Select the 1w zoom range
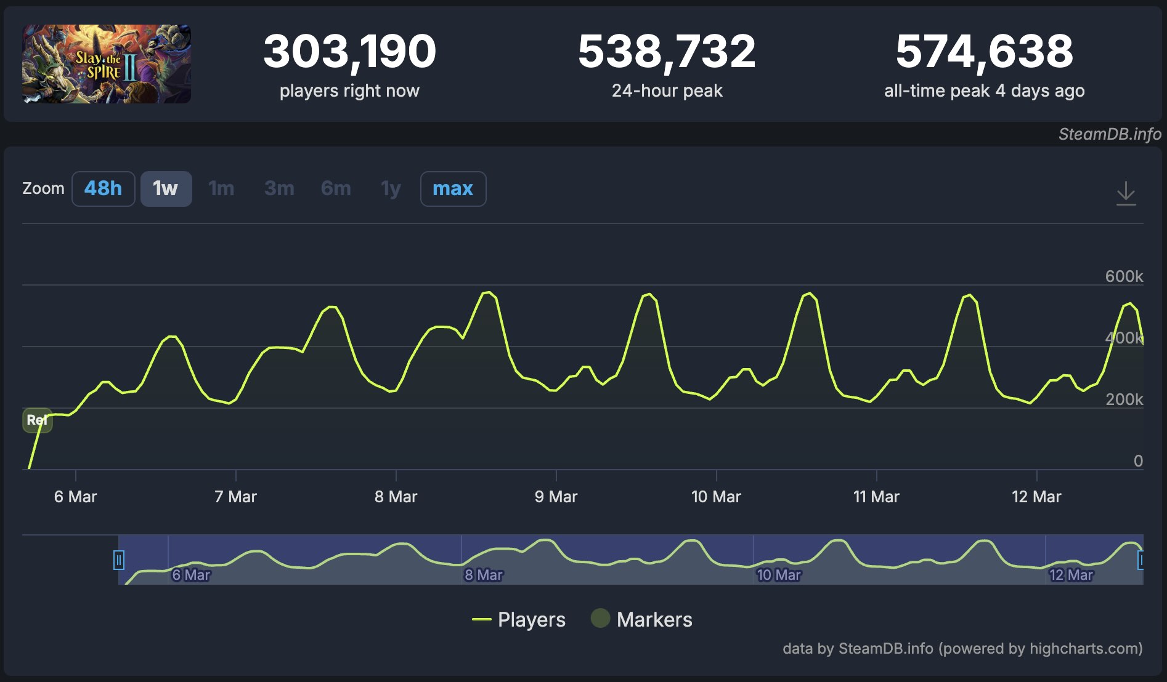Viewport: 1167px width, 682px height. coord(166,188)
